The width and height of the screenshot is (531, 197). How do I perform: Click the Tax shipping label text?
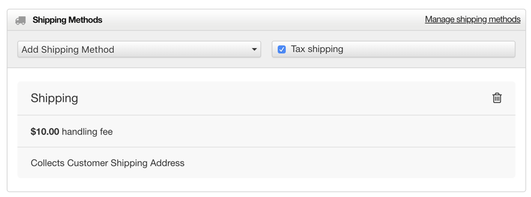pyautogui.click(x=317, y=50)
